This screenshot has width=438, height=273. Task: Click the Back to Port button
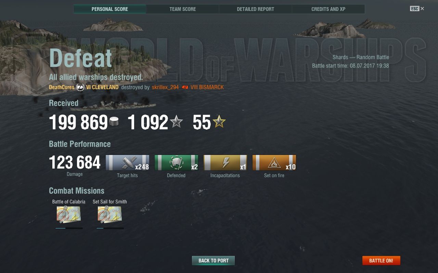coord(214,260)
